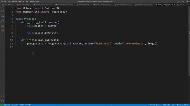Click 'self.inicializar_gui()' call on line 8
The image size is (190, 106).
point(43,33)
